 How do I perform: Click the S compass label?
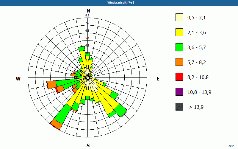(88, 146)
